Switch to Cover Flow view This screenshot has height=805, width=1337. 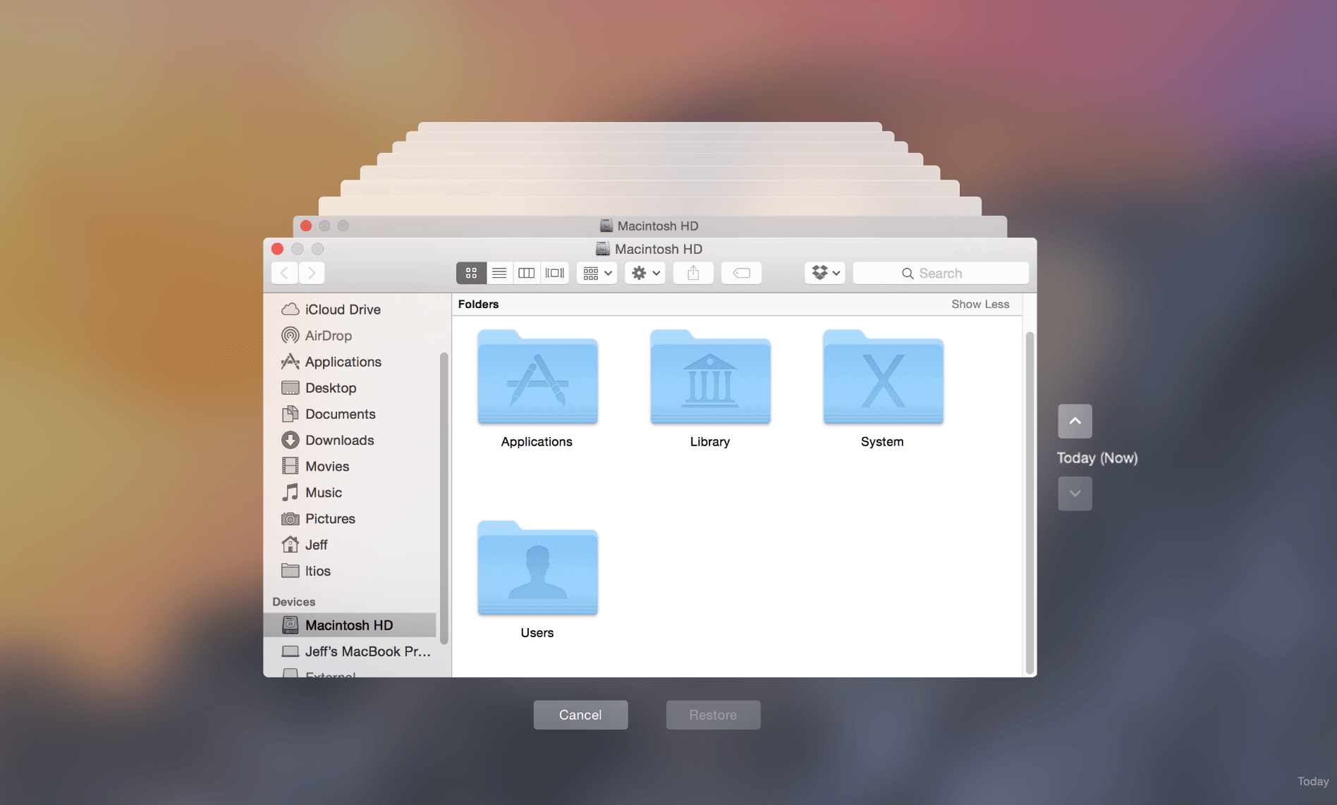point(555,273)
